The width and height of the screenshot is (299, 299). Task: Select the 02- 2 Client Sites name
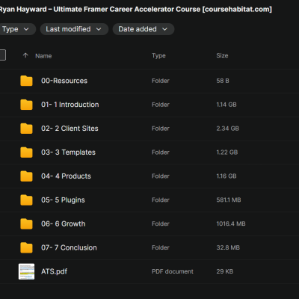(x=70, y=129)
